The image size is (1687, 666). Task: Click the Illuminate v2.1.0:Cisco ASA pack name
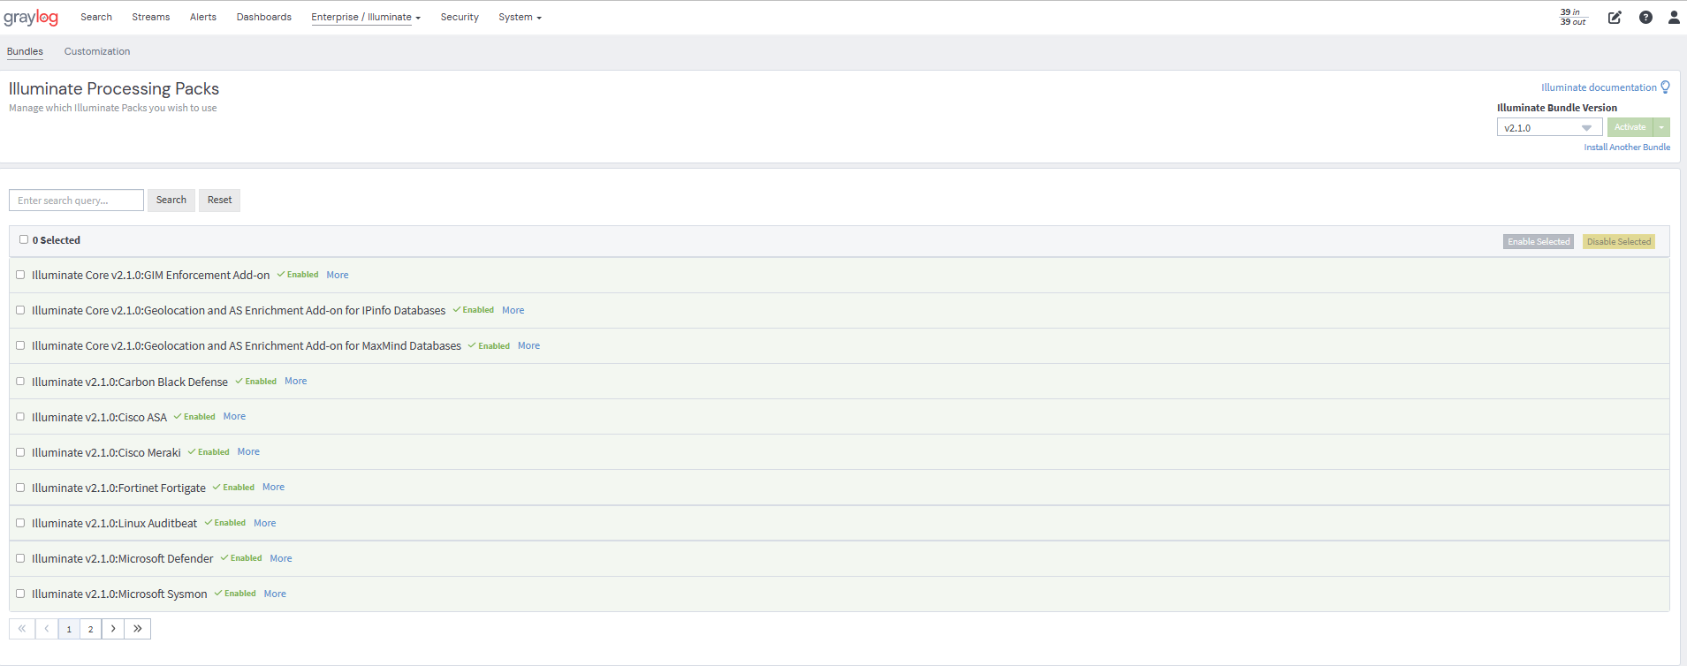click(99, 417)
